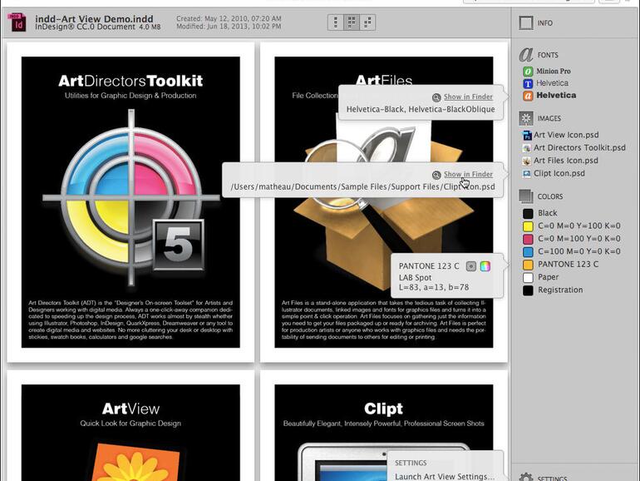This screenshot has height=481, width=640.
Task: Select the Black color swatch
Action: (x=528, y=213)
